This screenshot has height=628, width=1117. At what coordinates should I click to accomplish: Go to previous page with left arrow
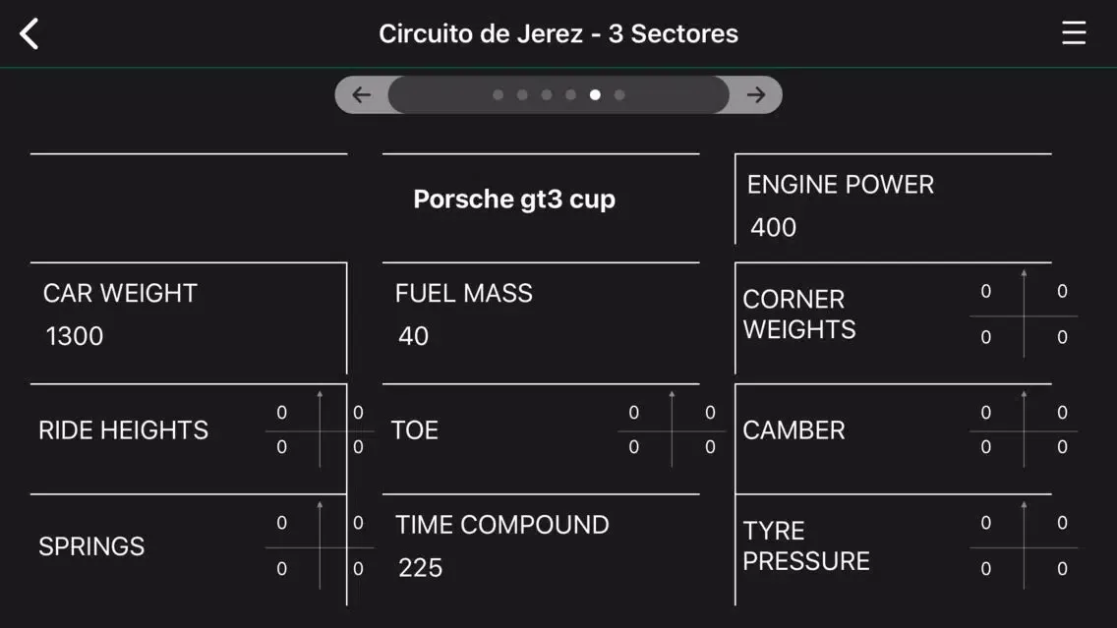click(362, 95)
